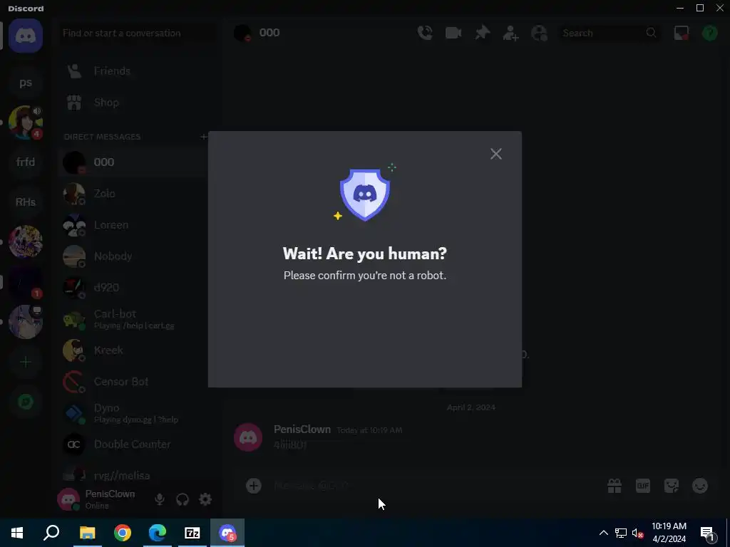Open Windows notification center
The height and width of the screenshot is (547, 730).
(708, 533)
